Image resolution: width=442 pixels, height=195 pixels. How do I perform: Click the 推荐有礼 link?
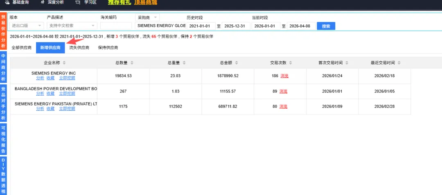click(x=120, y=2)
